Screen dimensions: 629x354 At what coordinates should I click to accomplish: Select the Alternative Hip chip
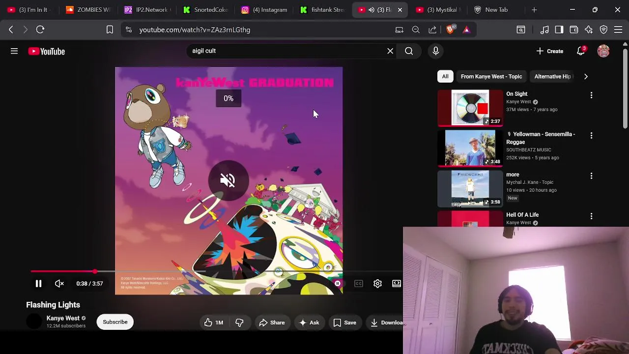click(x=552, y=76)
